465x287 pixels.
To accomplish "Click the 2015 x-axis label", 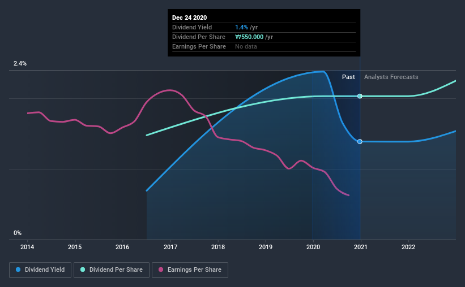I will (75, 247).
